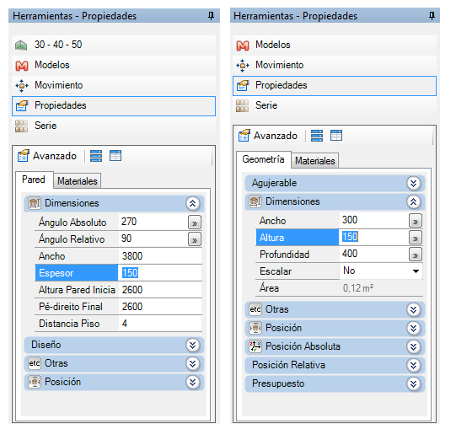Expand the Diseño section
The width and height of the screenshot is (456, 429).
tap(192, 346)
